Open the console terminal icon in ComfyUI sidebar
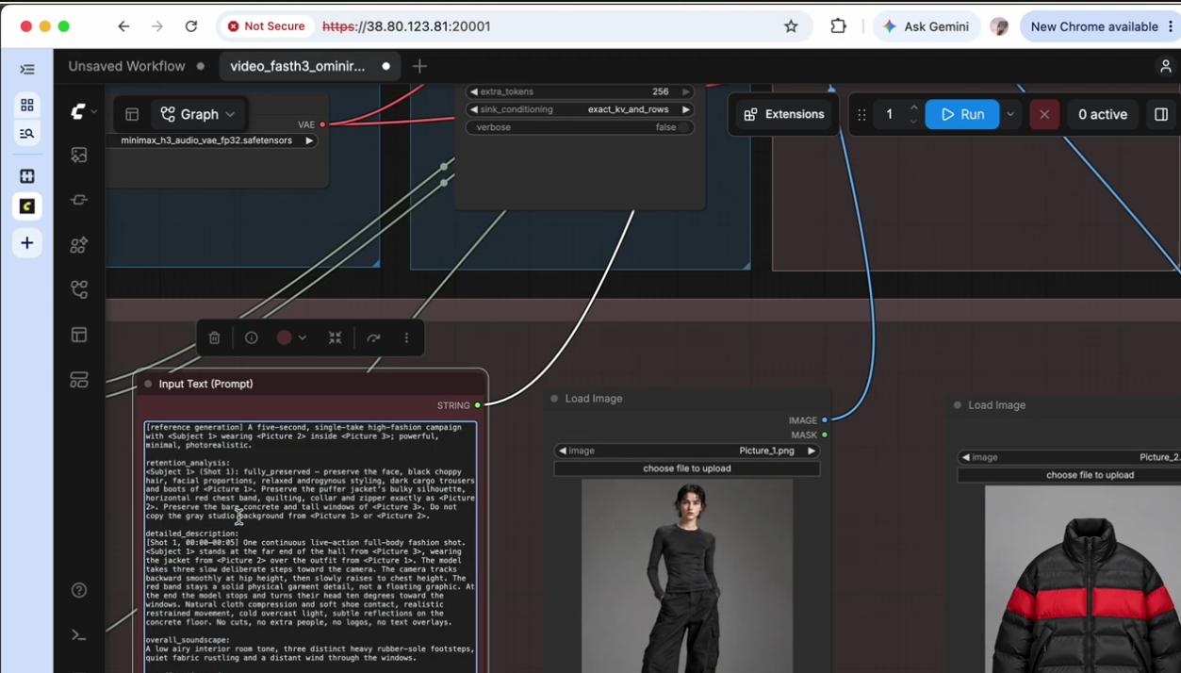 click(79, 635)
